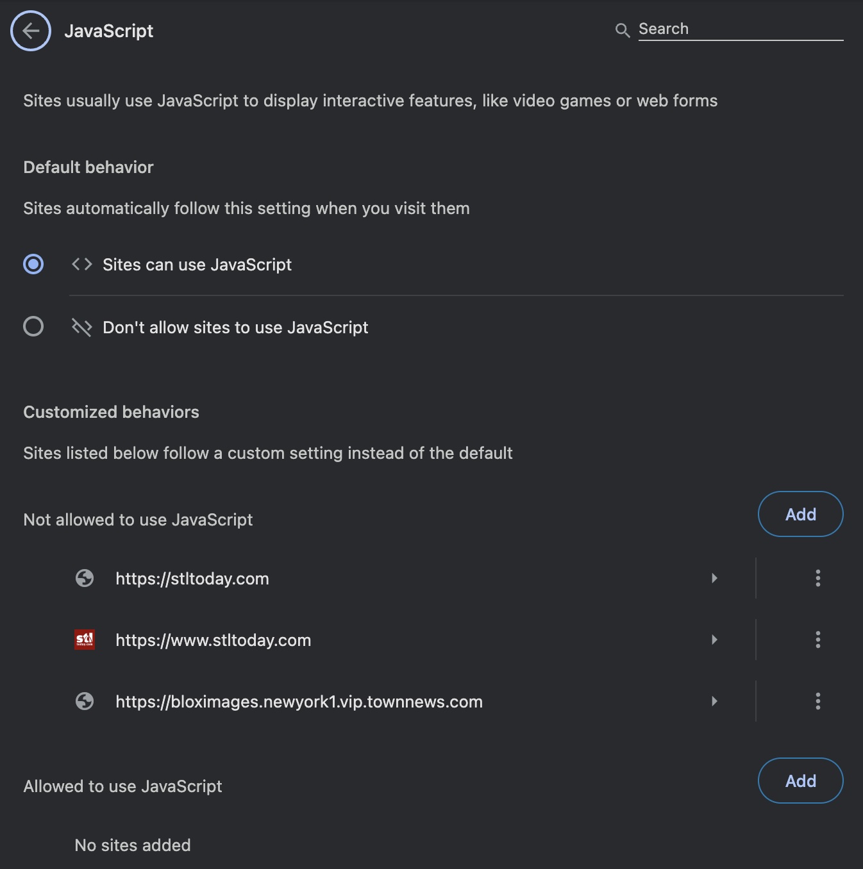This screenshot has height=869, width=863.
Task: Select Don't allow sites to use JavaScript radio
Action: 33,327
